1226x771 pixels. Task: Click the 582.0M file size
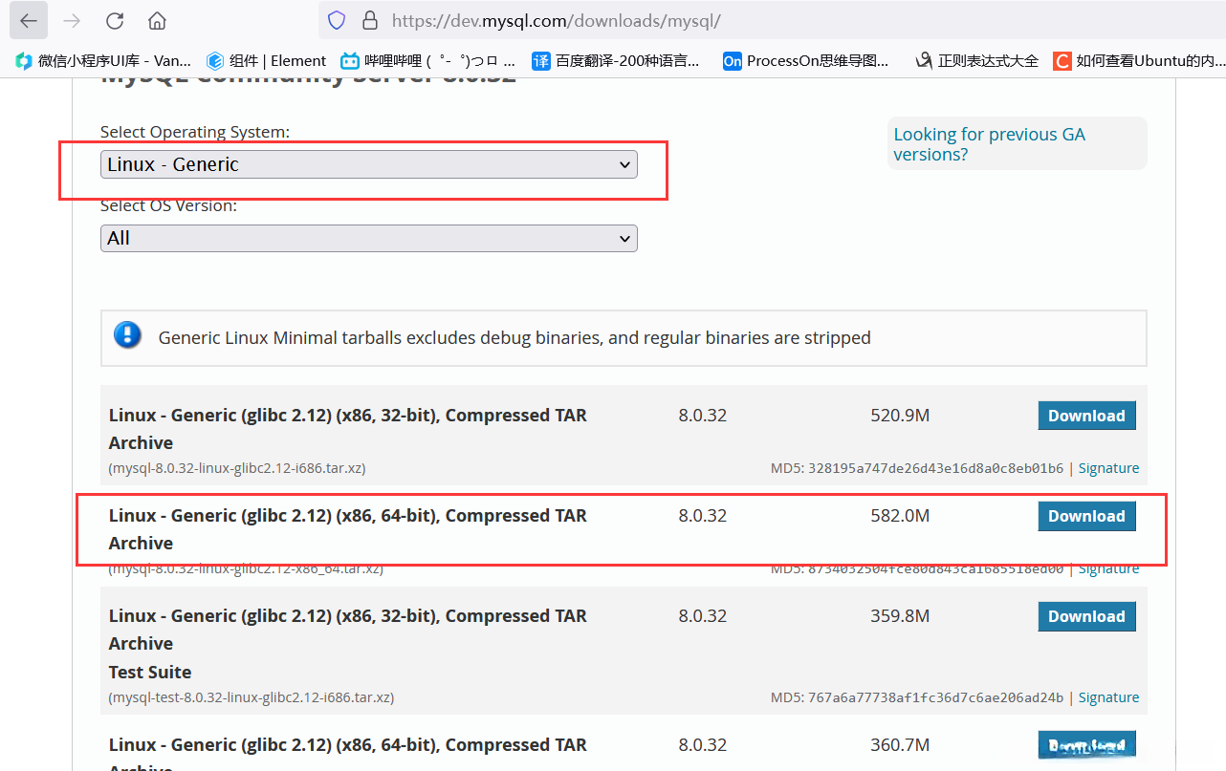[900, 516]
